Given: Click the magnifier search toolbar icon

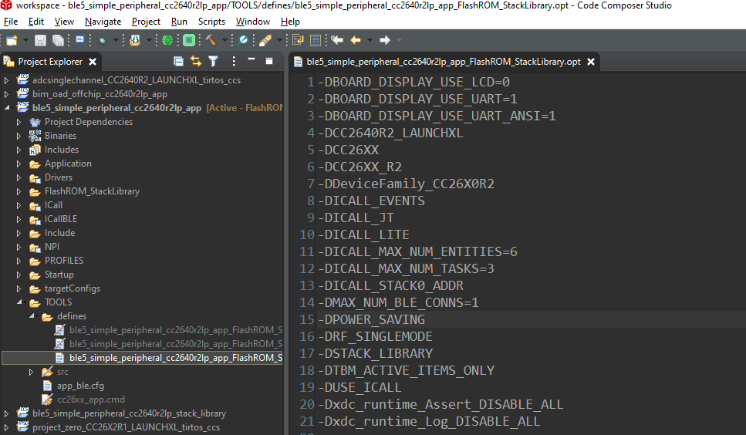Looking at the screenshot, I should click(243, 40).
